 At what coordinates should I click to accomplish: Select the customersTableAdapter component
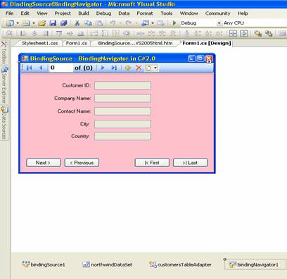[x=180, y=265]
